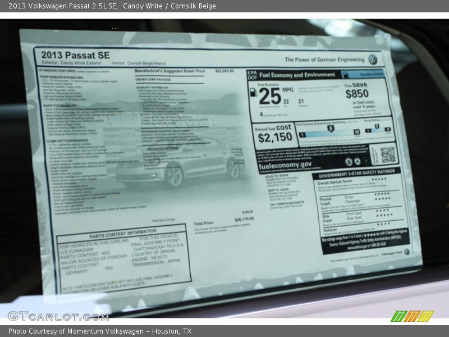The width and height of the screenshot is (449, 337).
Task: Click the GTCARLOT.COM watermark logo
Action: tap(58, 316)
